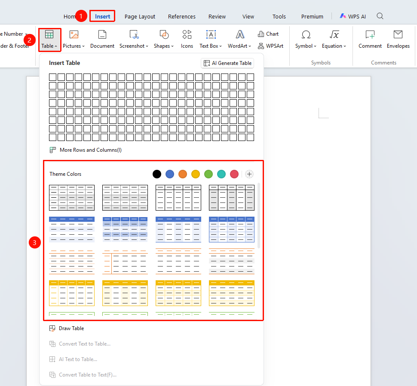Pick the orange theme color swatch
This screenshot has height=386, width=417.
[x=183, y=174]
